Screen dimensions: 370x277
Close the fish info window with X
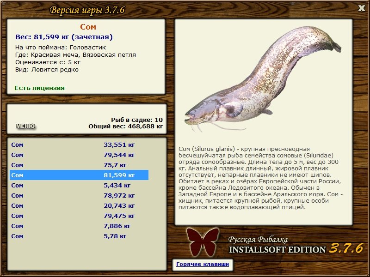tap(361, 8)
